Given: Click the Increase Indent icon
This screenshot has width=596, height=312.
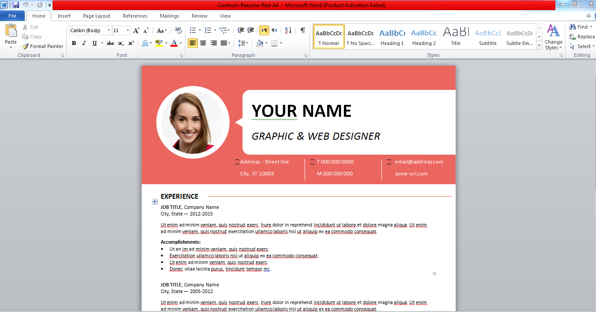Looking at the screenshot, I should click(251, 30).
